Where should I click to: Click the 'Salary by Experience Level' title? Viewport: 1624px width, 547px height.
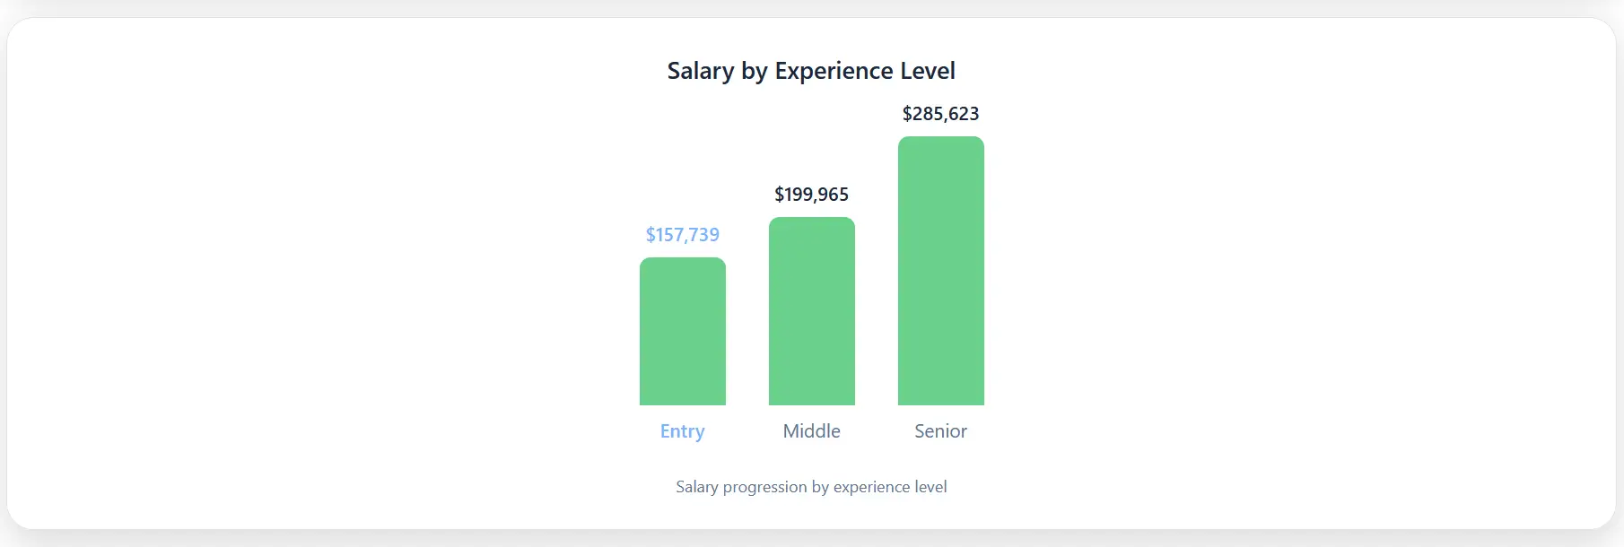811,71
